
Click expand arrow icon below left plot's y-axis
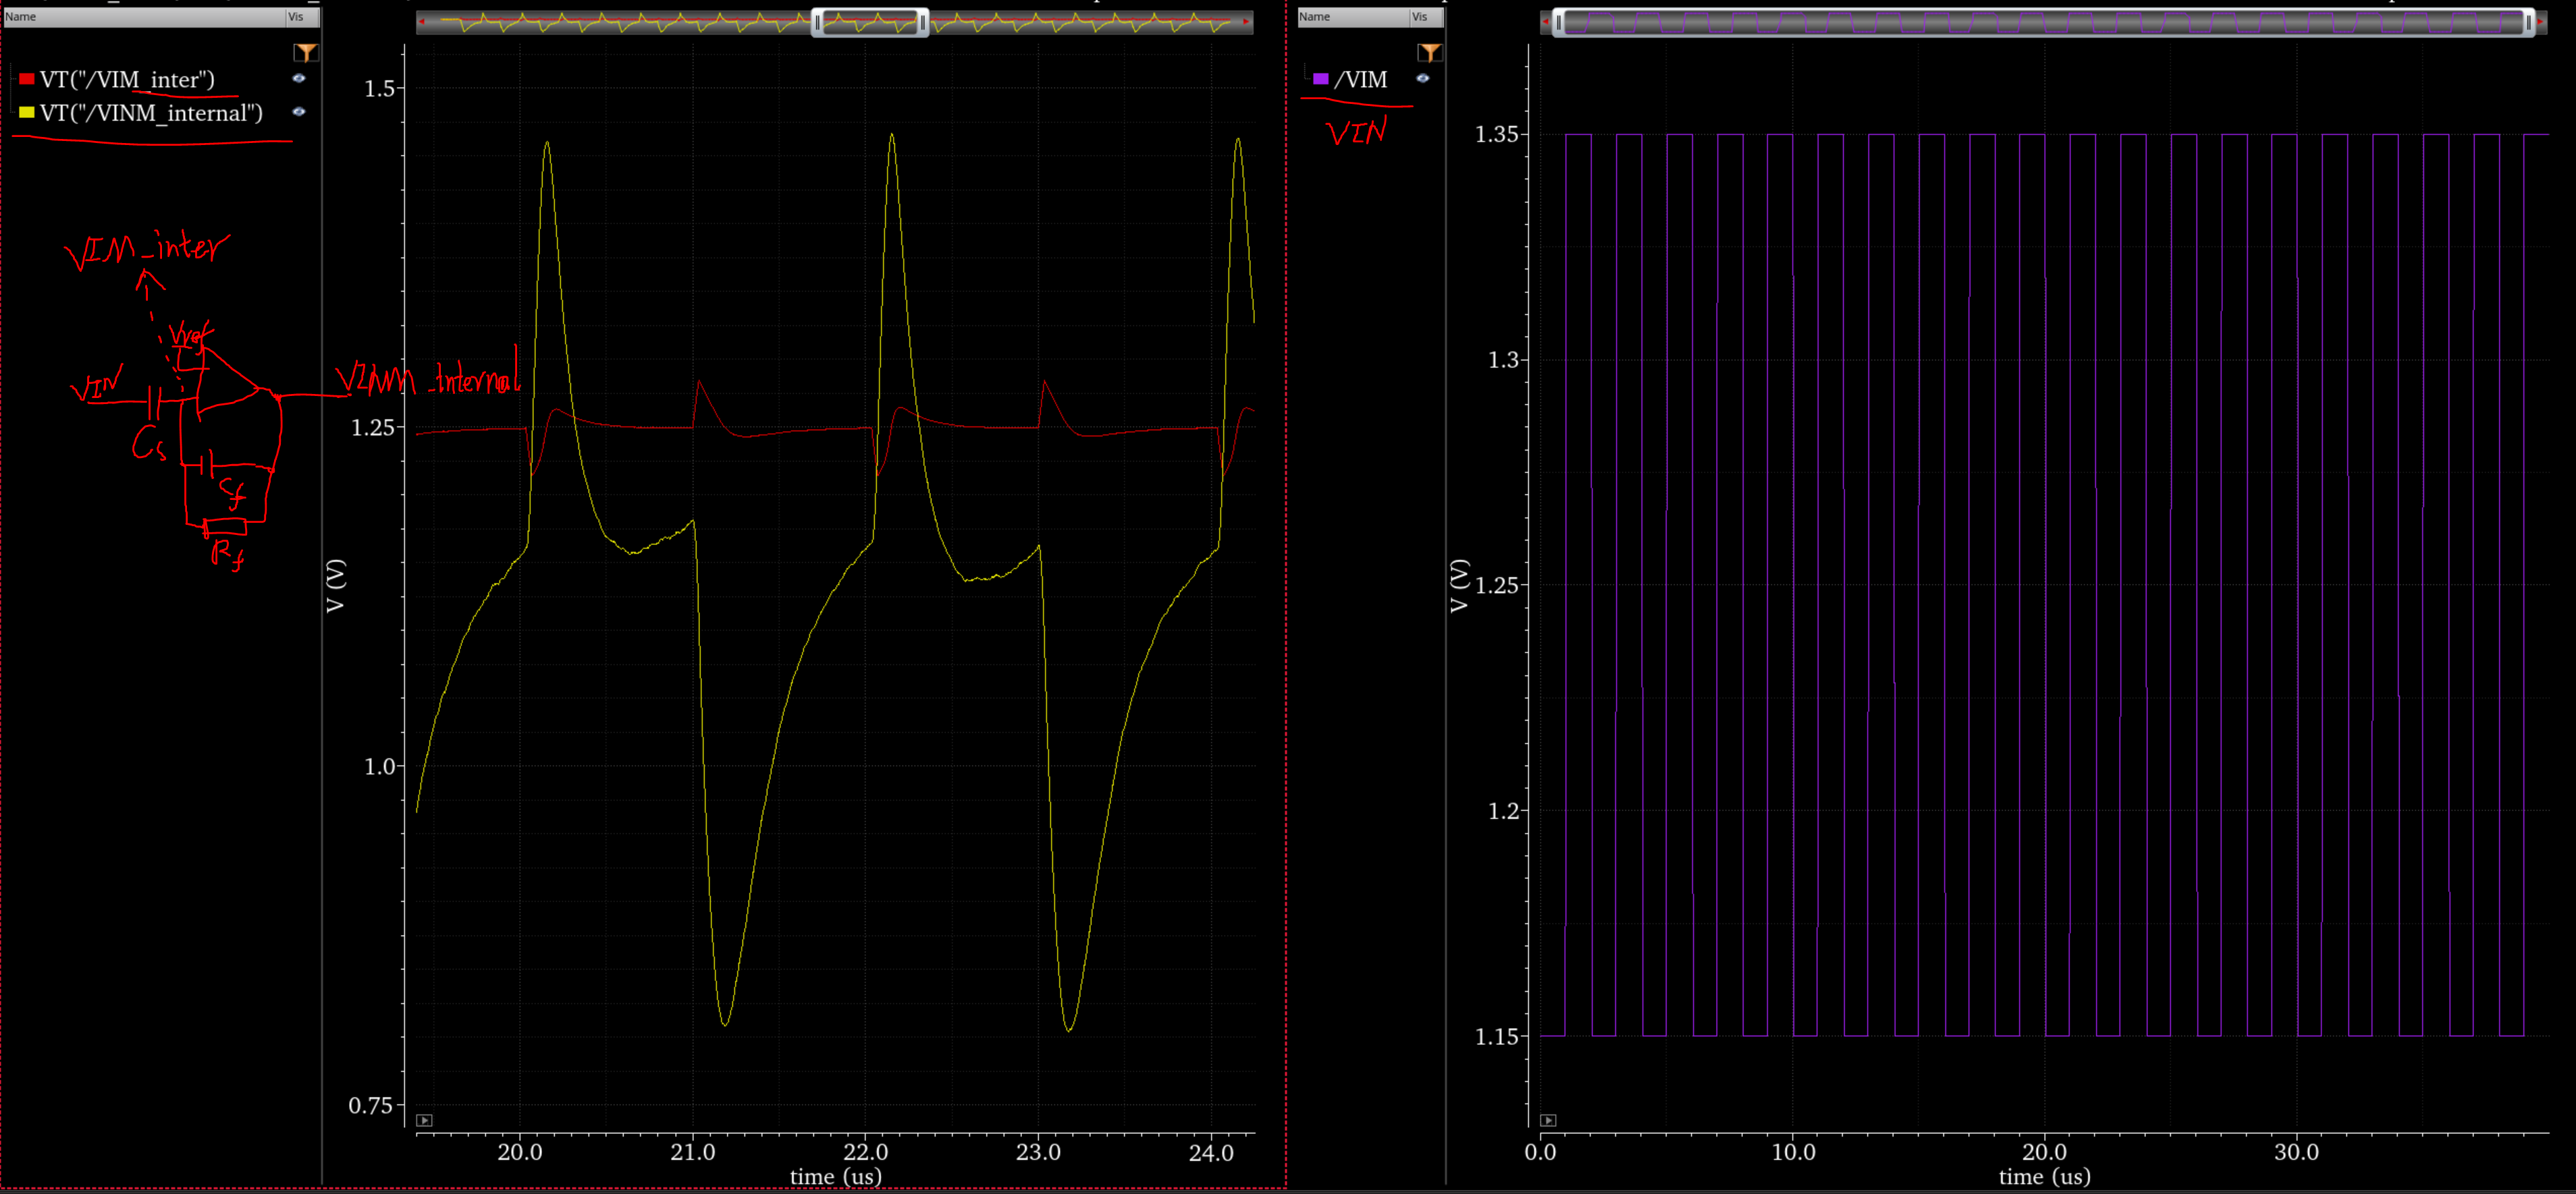click(424, 1120)
